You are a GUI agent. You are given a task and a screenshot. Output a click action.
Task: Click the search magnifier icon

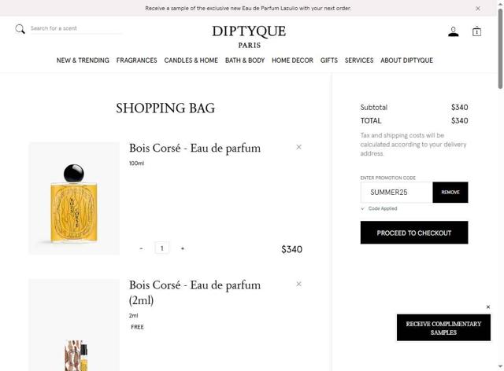click(x=20, y=29)
